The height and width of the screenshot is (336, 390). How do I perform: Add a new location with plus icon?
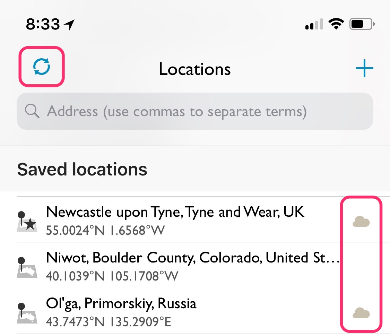[364, 68]
